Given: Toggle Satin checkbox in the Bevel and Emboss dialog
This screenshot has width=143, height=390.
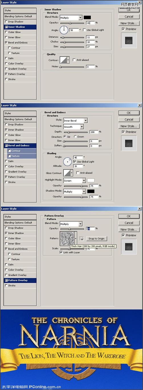Looking at the screenshot, I should click(x=6, y=161).
